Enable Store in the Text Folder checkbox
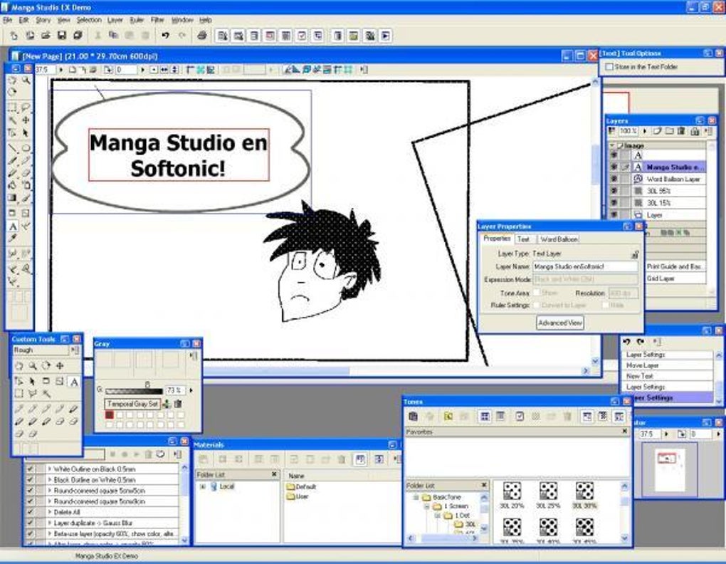The height and width of the screenshot is (564, 726). [x=609, y=67]
